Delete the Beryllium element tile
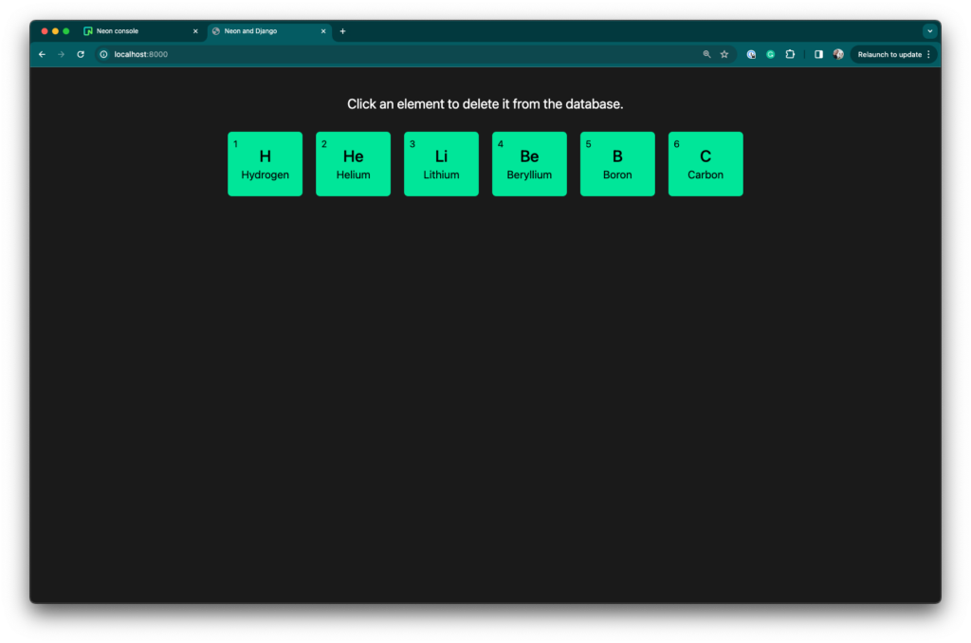The image size is (971, 643). (x=529, y=164)
